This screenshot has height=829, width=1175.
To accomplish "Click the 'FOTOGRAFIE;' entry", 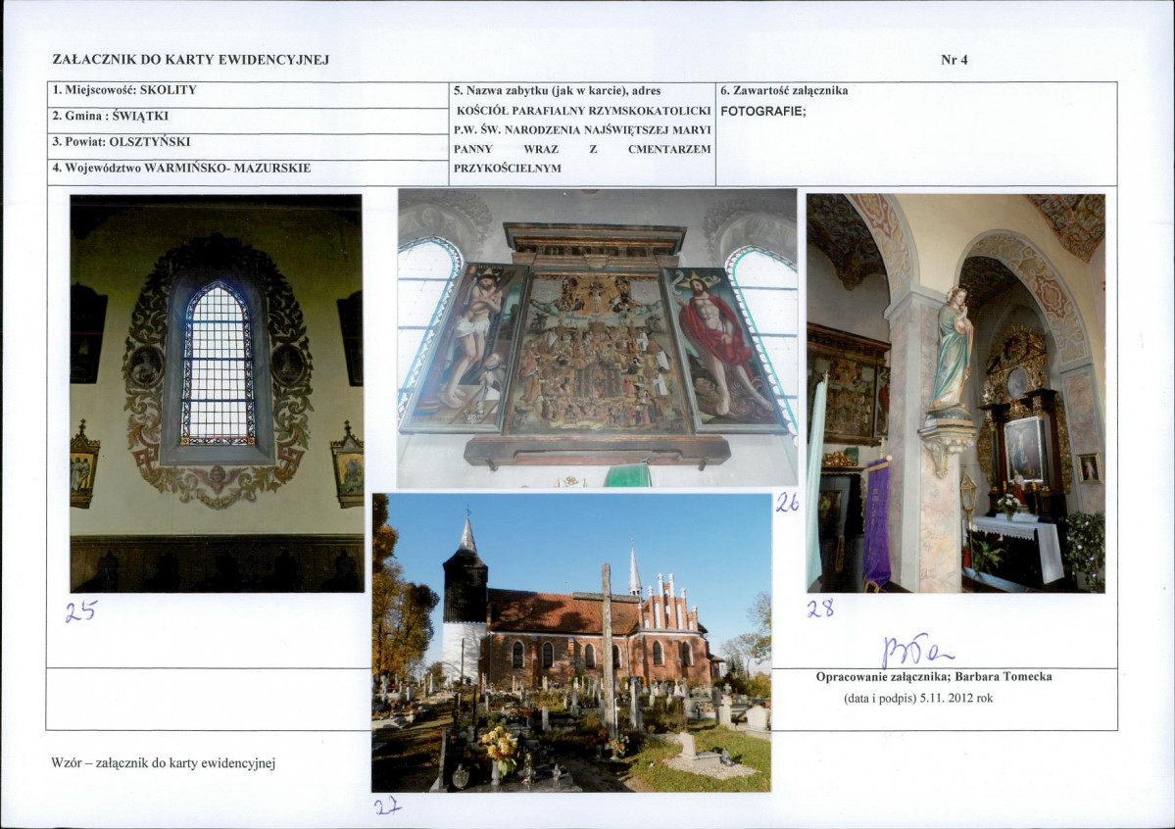I will tap(762, 112).
